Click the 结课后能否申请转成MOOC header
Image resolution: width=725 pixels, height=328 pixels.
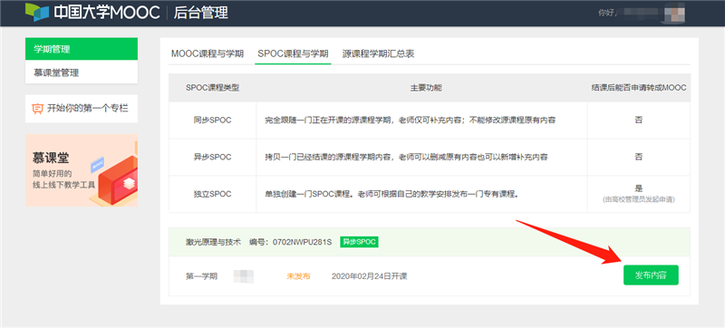tap(639, 87)
